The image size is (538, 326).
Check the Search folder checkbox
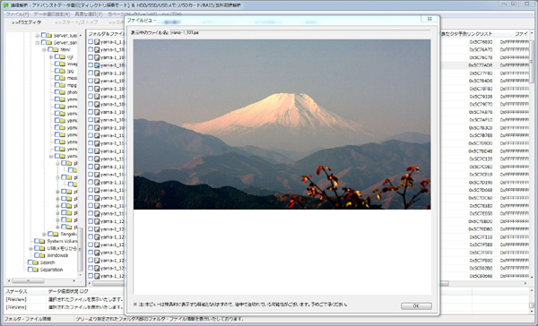(x=30, y=262)
